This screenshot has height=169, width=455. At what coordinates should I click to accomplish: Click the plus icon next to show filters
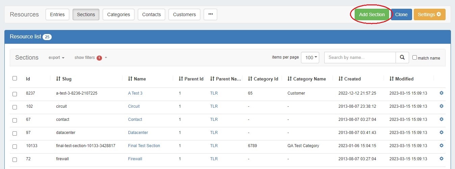coord(106,58)
